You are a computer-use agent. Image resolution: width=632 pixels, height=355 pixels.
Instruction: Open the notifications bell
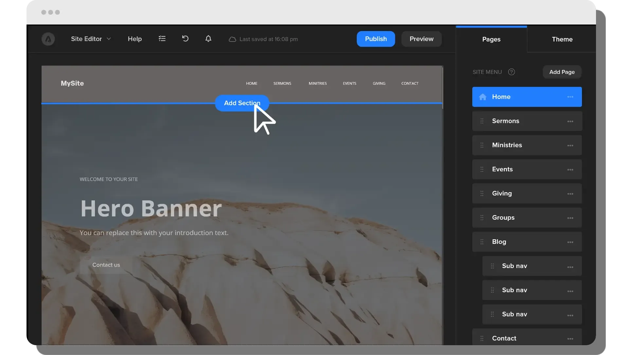208,39
